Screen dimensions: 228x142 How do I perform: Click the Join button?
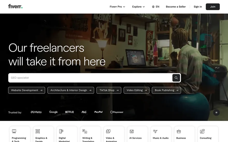[213, 7]
